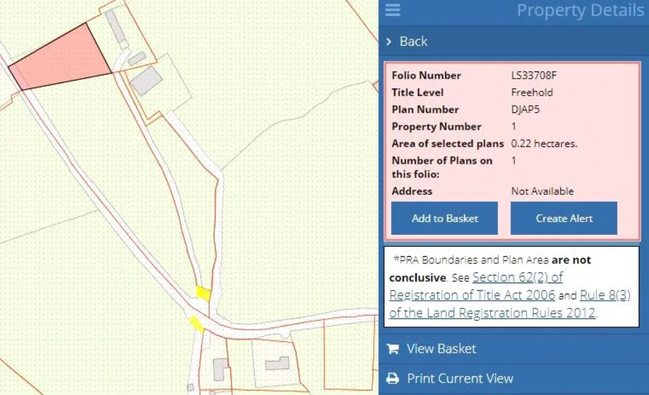Viewport: 649px width, 395px height.
Task: Click the folio number LS33708F
Action: (x=534, y=75)
